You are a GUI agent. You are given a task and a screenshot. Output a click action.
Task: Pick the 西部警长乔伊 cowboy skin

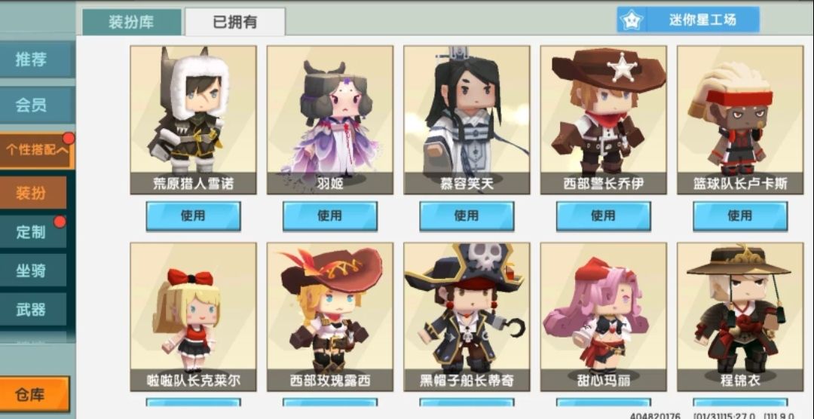tap(603, 120)
